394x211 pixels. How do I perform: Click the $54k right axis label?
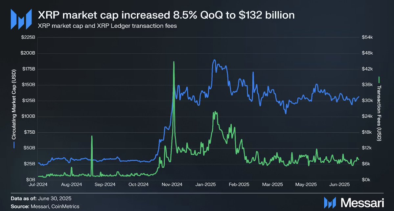click(367, 37)
